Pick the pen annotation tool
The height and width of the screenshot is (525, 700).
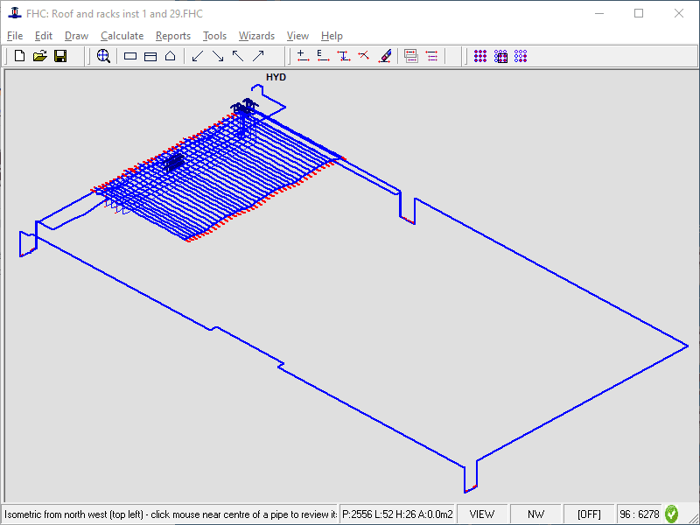pyautogui.click(x=385, y=56)
